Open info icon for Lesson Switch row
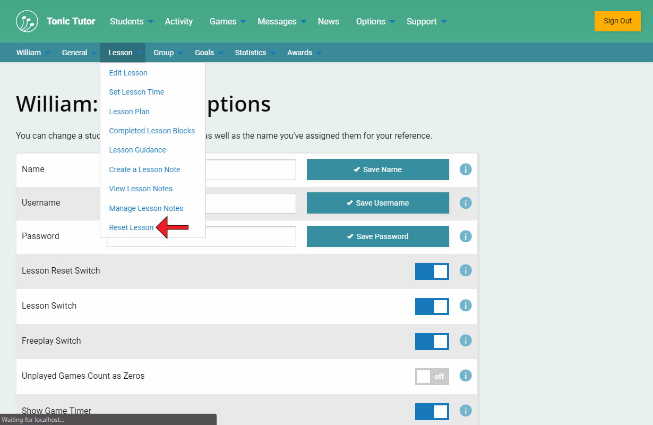Viewport: 653px width, 425px height. (466, 305)
